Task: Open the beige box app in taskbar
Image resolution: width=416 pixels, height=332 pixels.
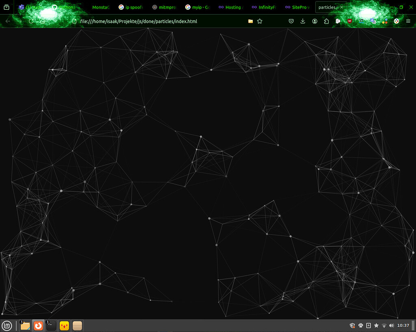Action: pos(77,326)
